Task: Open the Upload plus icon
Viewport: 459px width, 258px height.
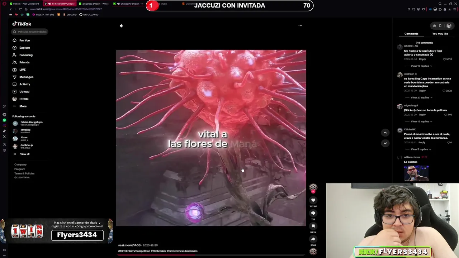Action: point(14,91)
